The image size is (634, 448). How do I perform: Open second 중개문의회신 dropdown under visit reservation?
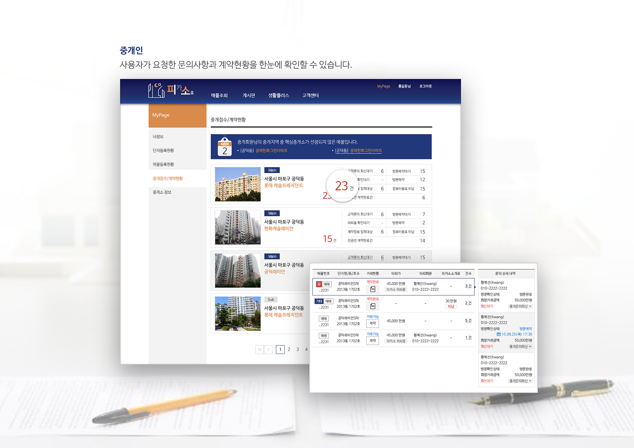point(520,347)
